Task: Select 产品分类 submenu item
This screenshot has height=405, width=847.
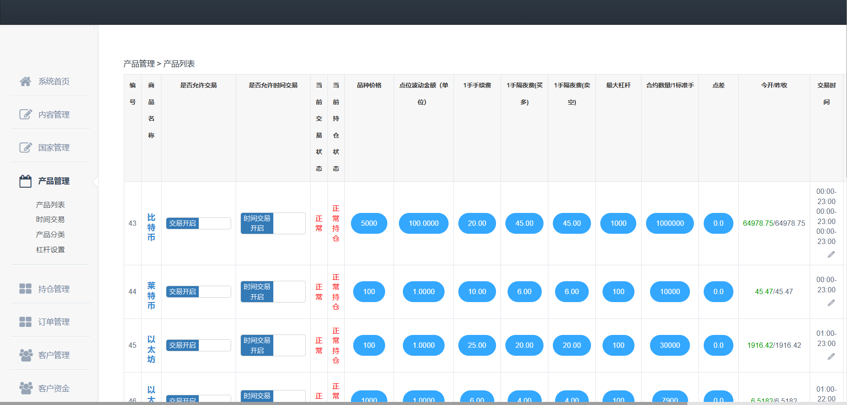Action: [x=50, y=234]
